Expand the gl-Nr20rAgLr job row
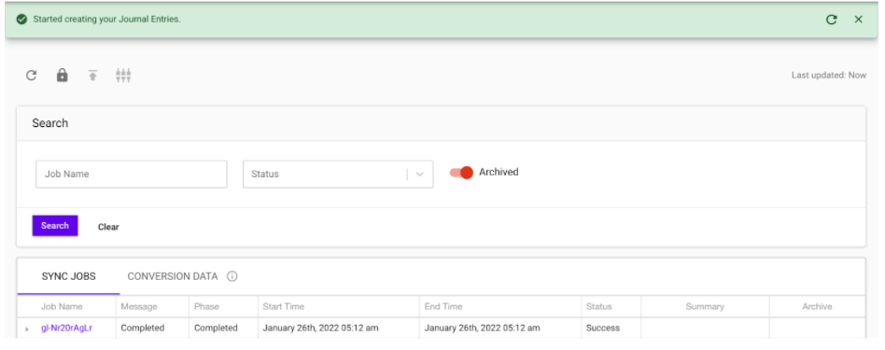The image size is (885, 350). click(26, 329)
